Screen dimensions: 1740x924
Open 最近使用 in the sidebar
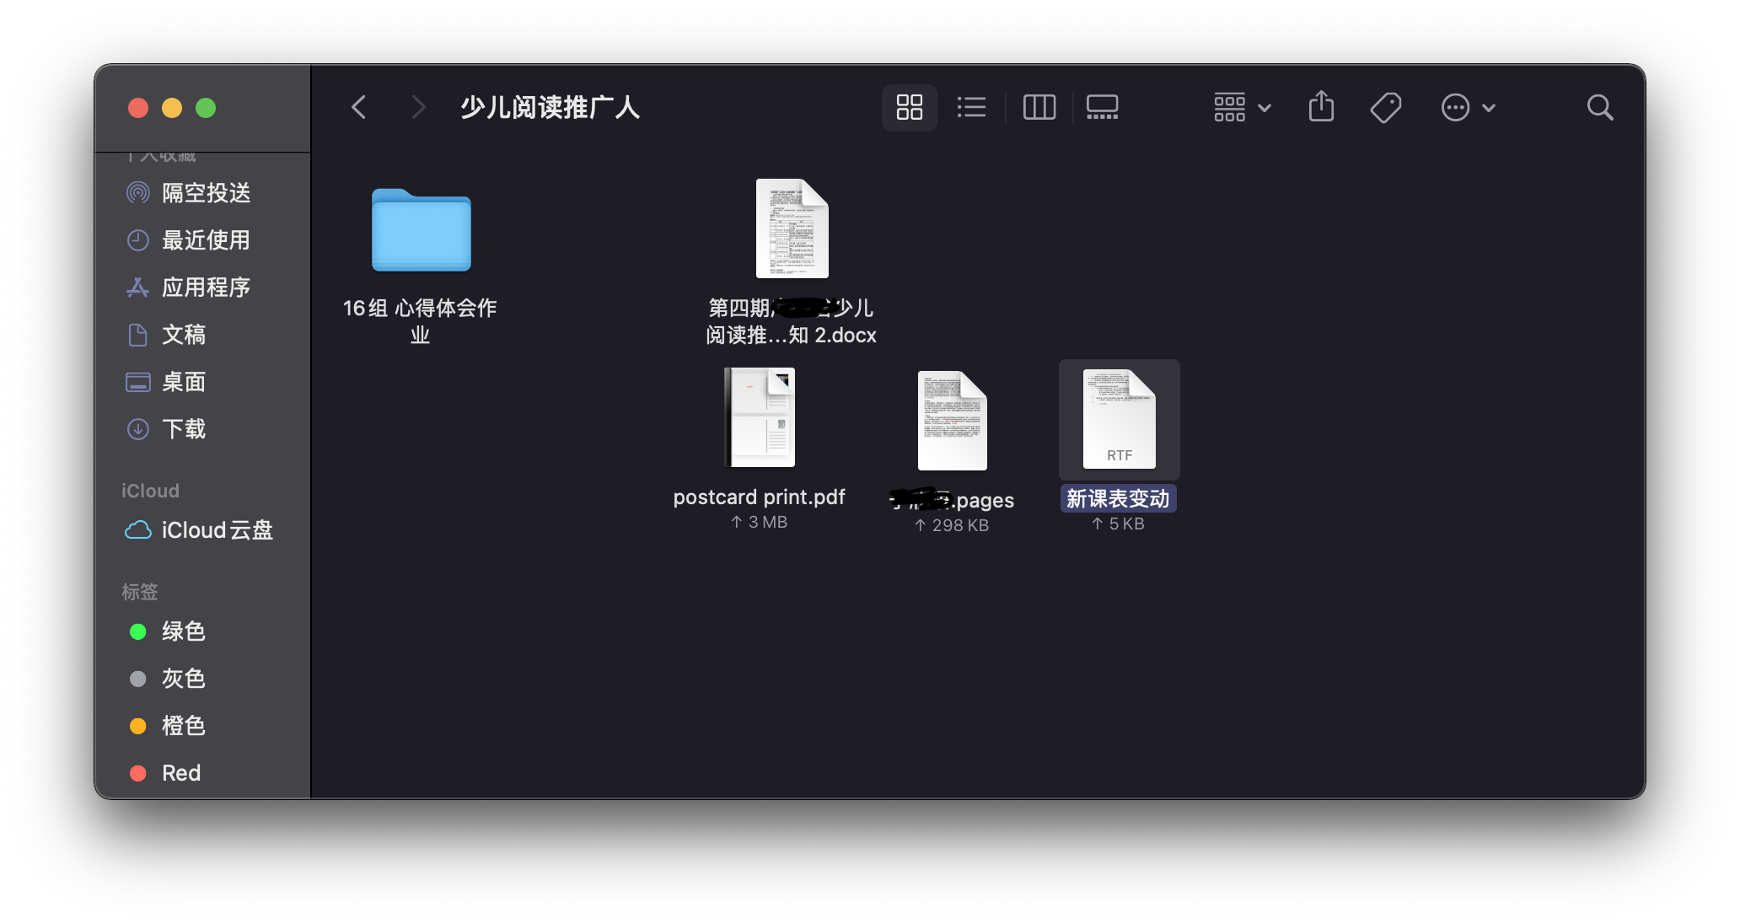pos(206,240)
